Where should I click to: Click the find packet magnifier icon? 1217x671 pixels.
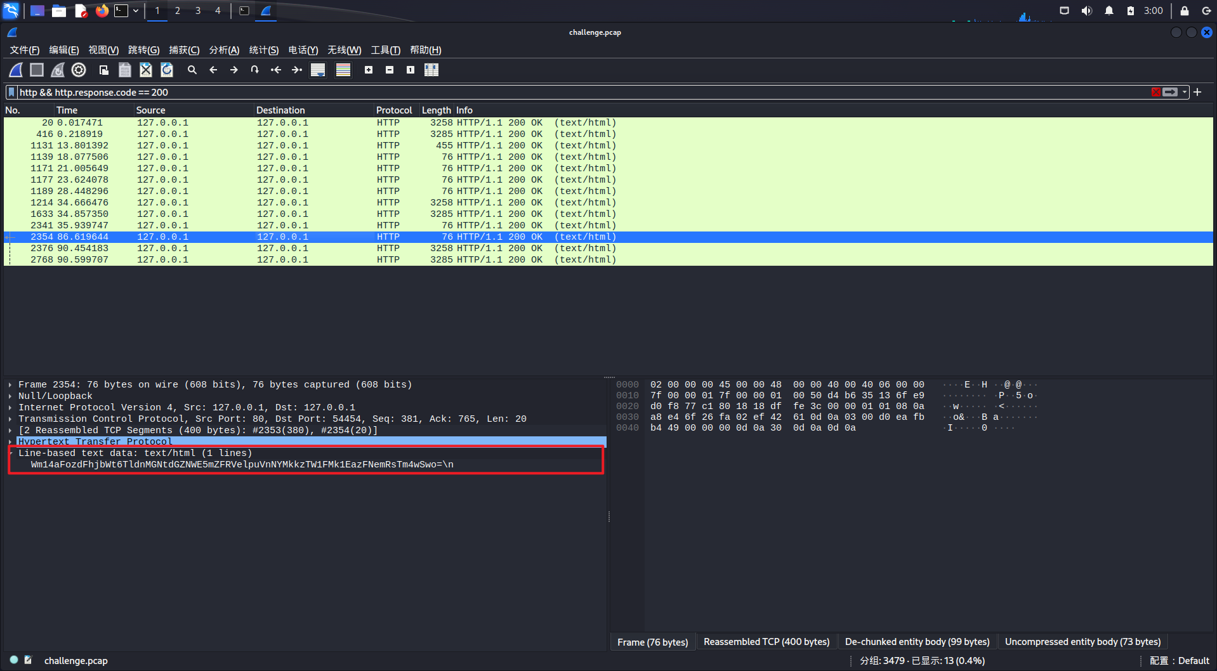[x=192, y=70]
